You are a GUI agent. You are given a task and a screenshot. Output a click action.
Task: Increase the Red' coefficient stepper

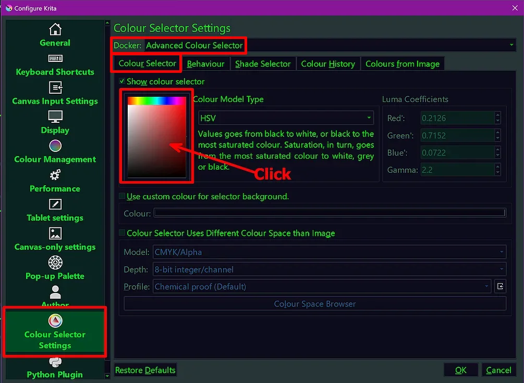point(497,115)
